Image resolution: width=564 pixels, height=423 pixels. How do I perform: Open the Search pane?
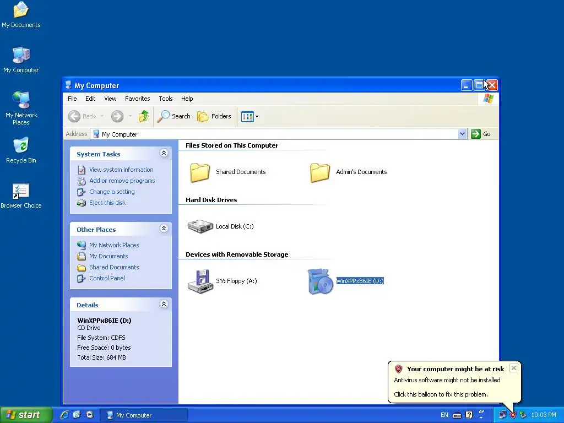[173, 116]
